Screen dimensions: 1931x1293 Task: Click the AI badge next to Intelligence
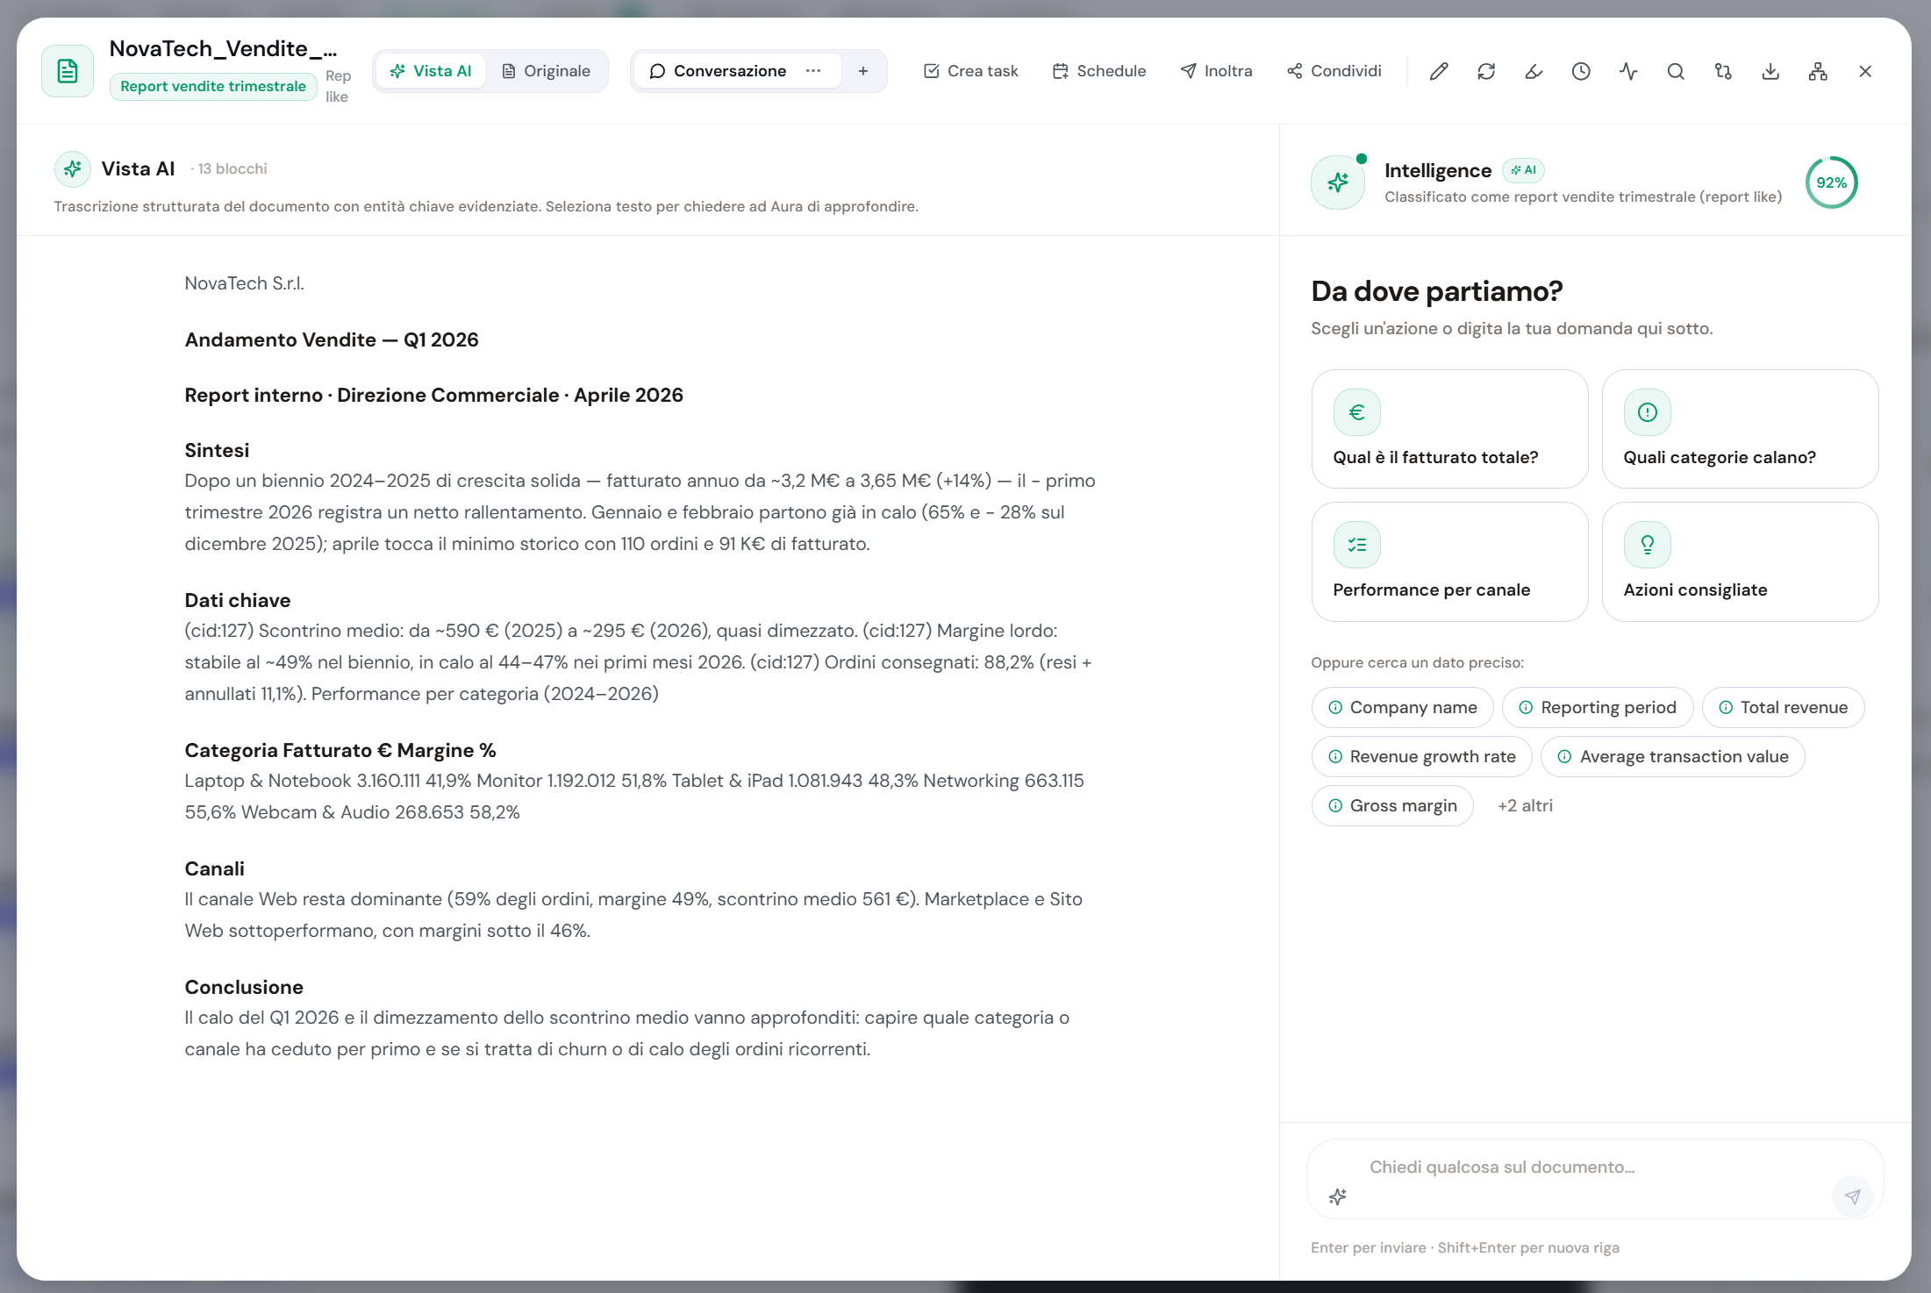(x=1523, y=170)
